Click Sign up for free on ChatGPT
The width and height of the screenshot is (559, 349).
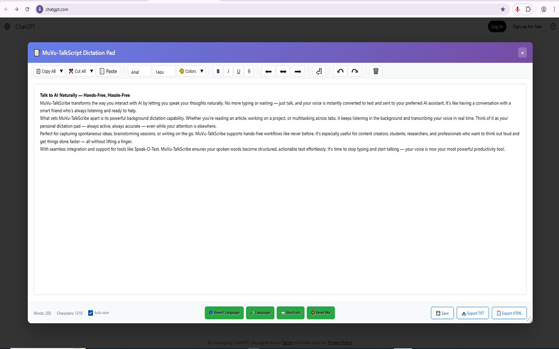[x=527, y=27]
